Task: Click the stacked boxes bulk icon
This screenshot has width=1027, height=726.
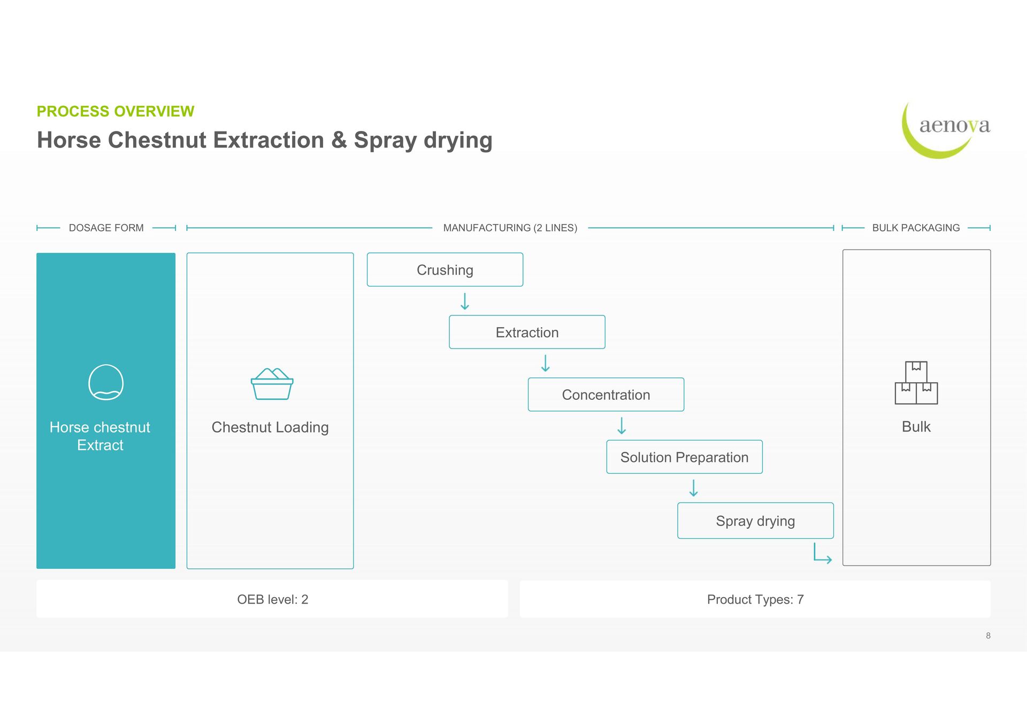Action: [x=916, y=383]
